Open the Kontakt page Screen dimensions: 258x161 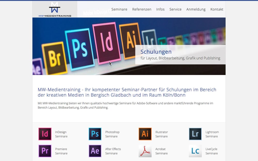(217, 9)
